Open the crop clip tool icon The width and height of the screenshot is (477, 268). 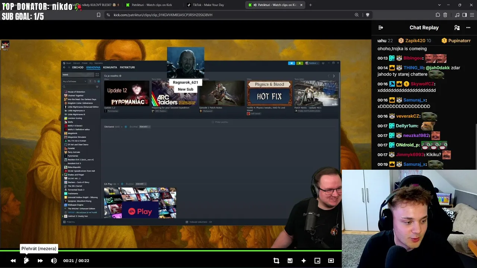click(x=276, y=261)
